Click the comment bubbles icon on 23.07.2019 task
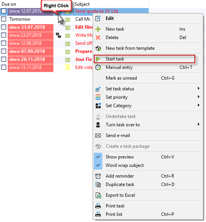The image size is (206, 222). 58,35
